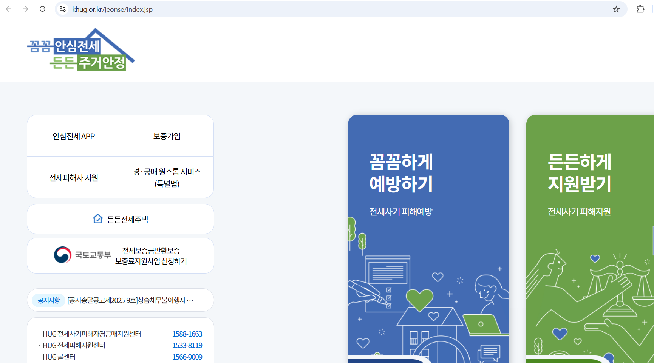Click the browser back arrow
This screenshot has width=654, height=363.
[8, 9]
